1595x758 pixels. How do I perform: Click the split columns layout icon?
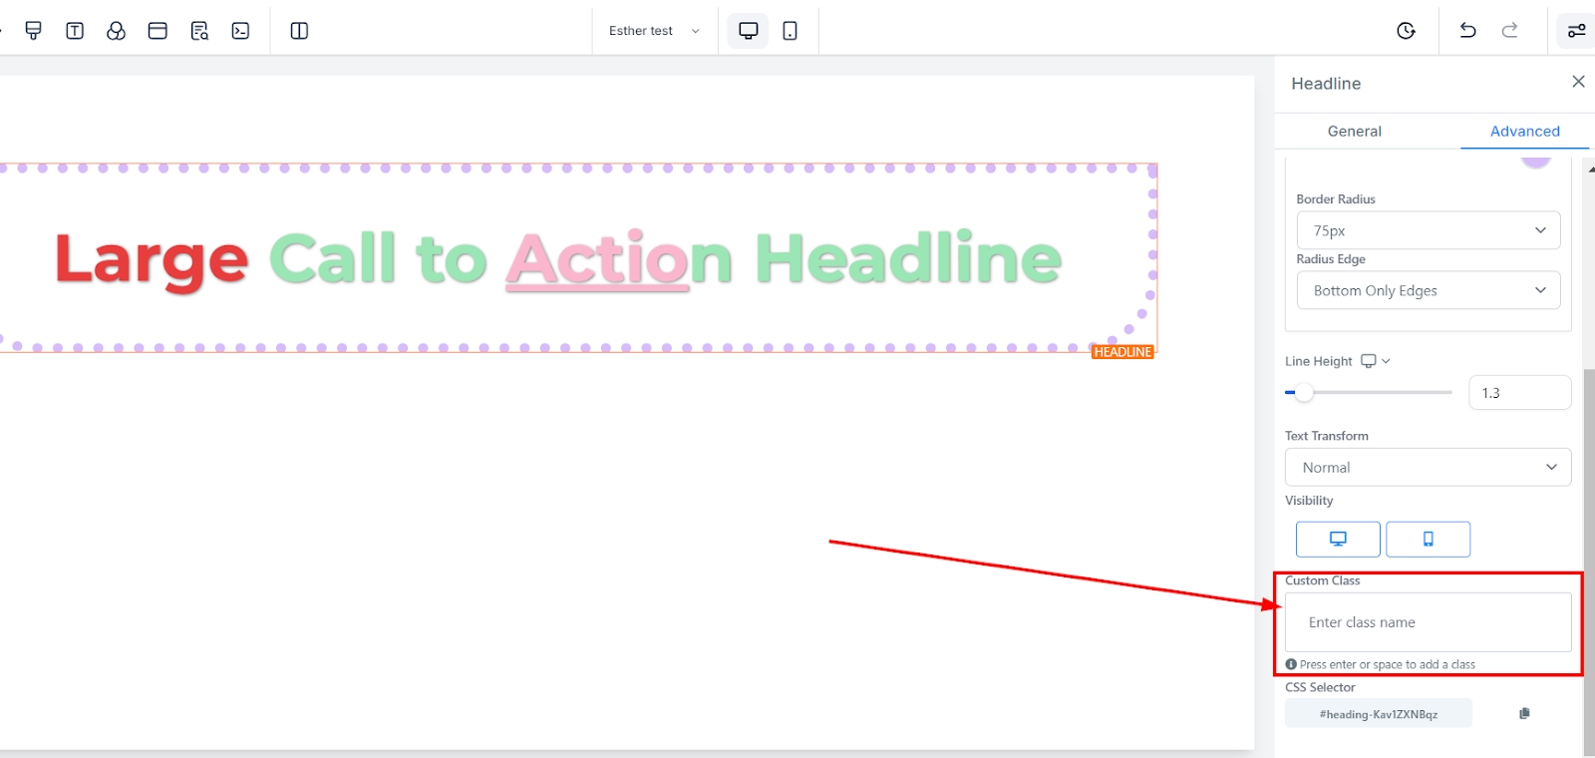click(299, 31)
